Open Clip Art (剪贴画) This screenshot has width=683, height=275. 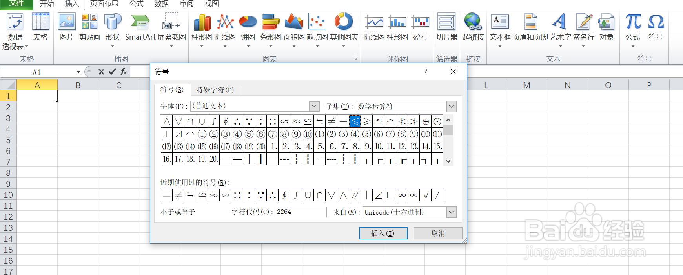click(89, 27)
